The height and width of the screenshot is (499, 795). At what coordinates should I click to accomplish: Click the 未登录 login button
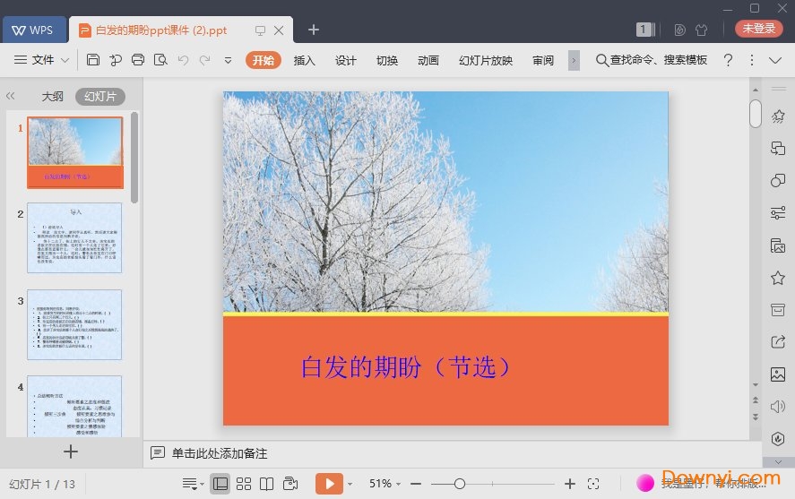click(759, 29)
